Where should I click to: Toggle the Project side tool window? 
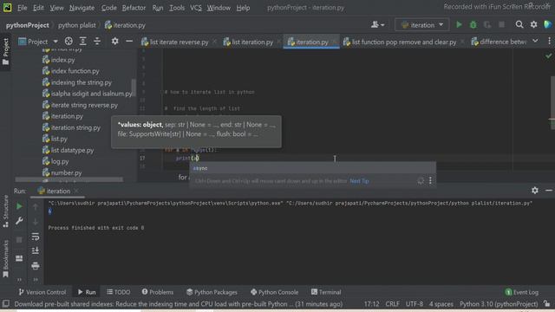point(6,52)
